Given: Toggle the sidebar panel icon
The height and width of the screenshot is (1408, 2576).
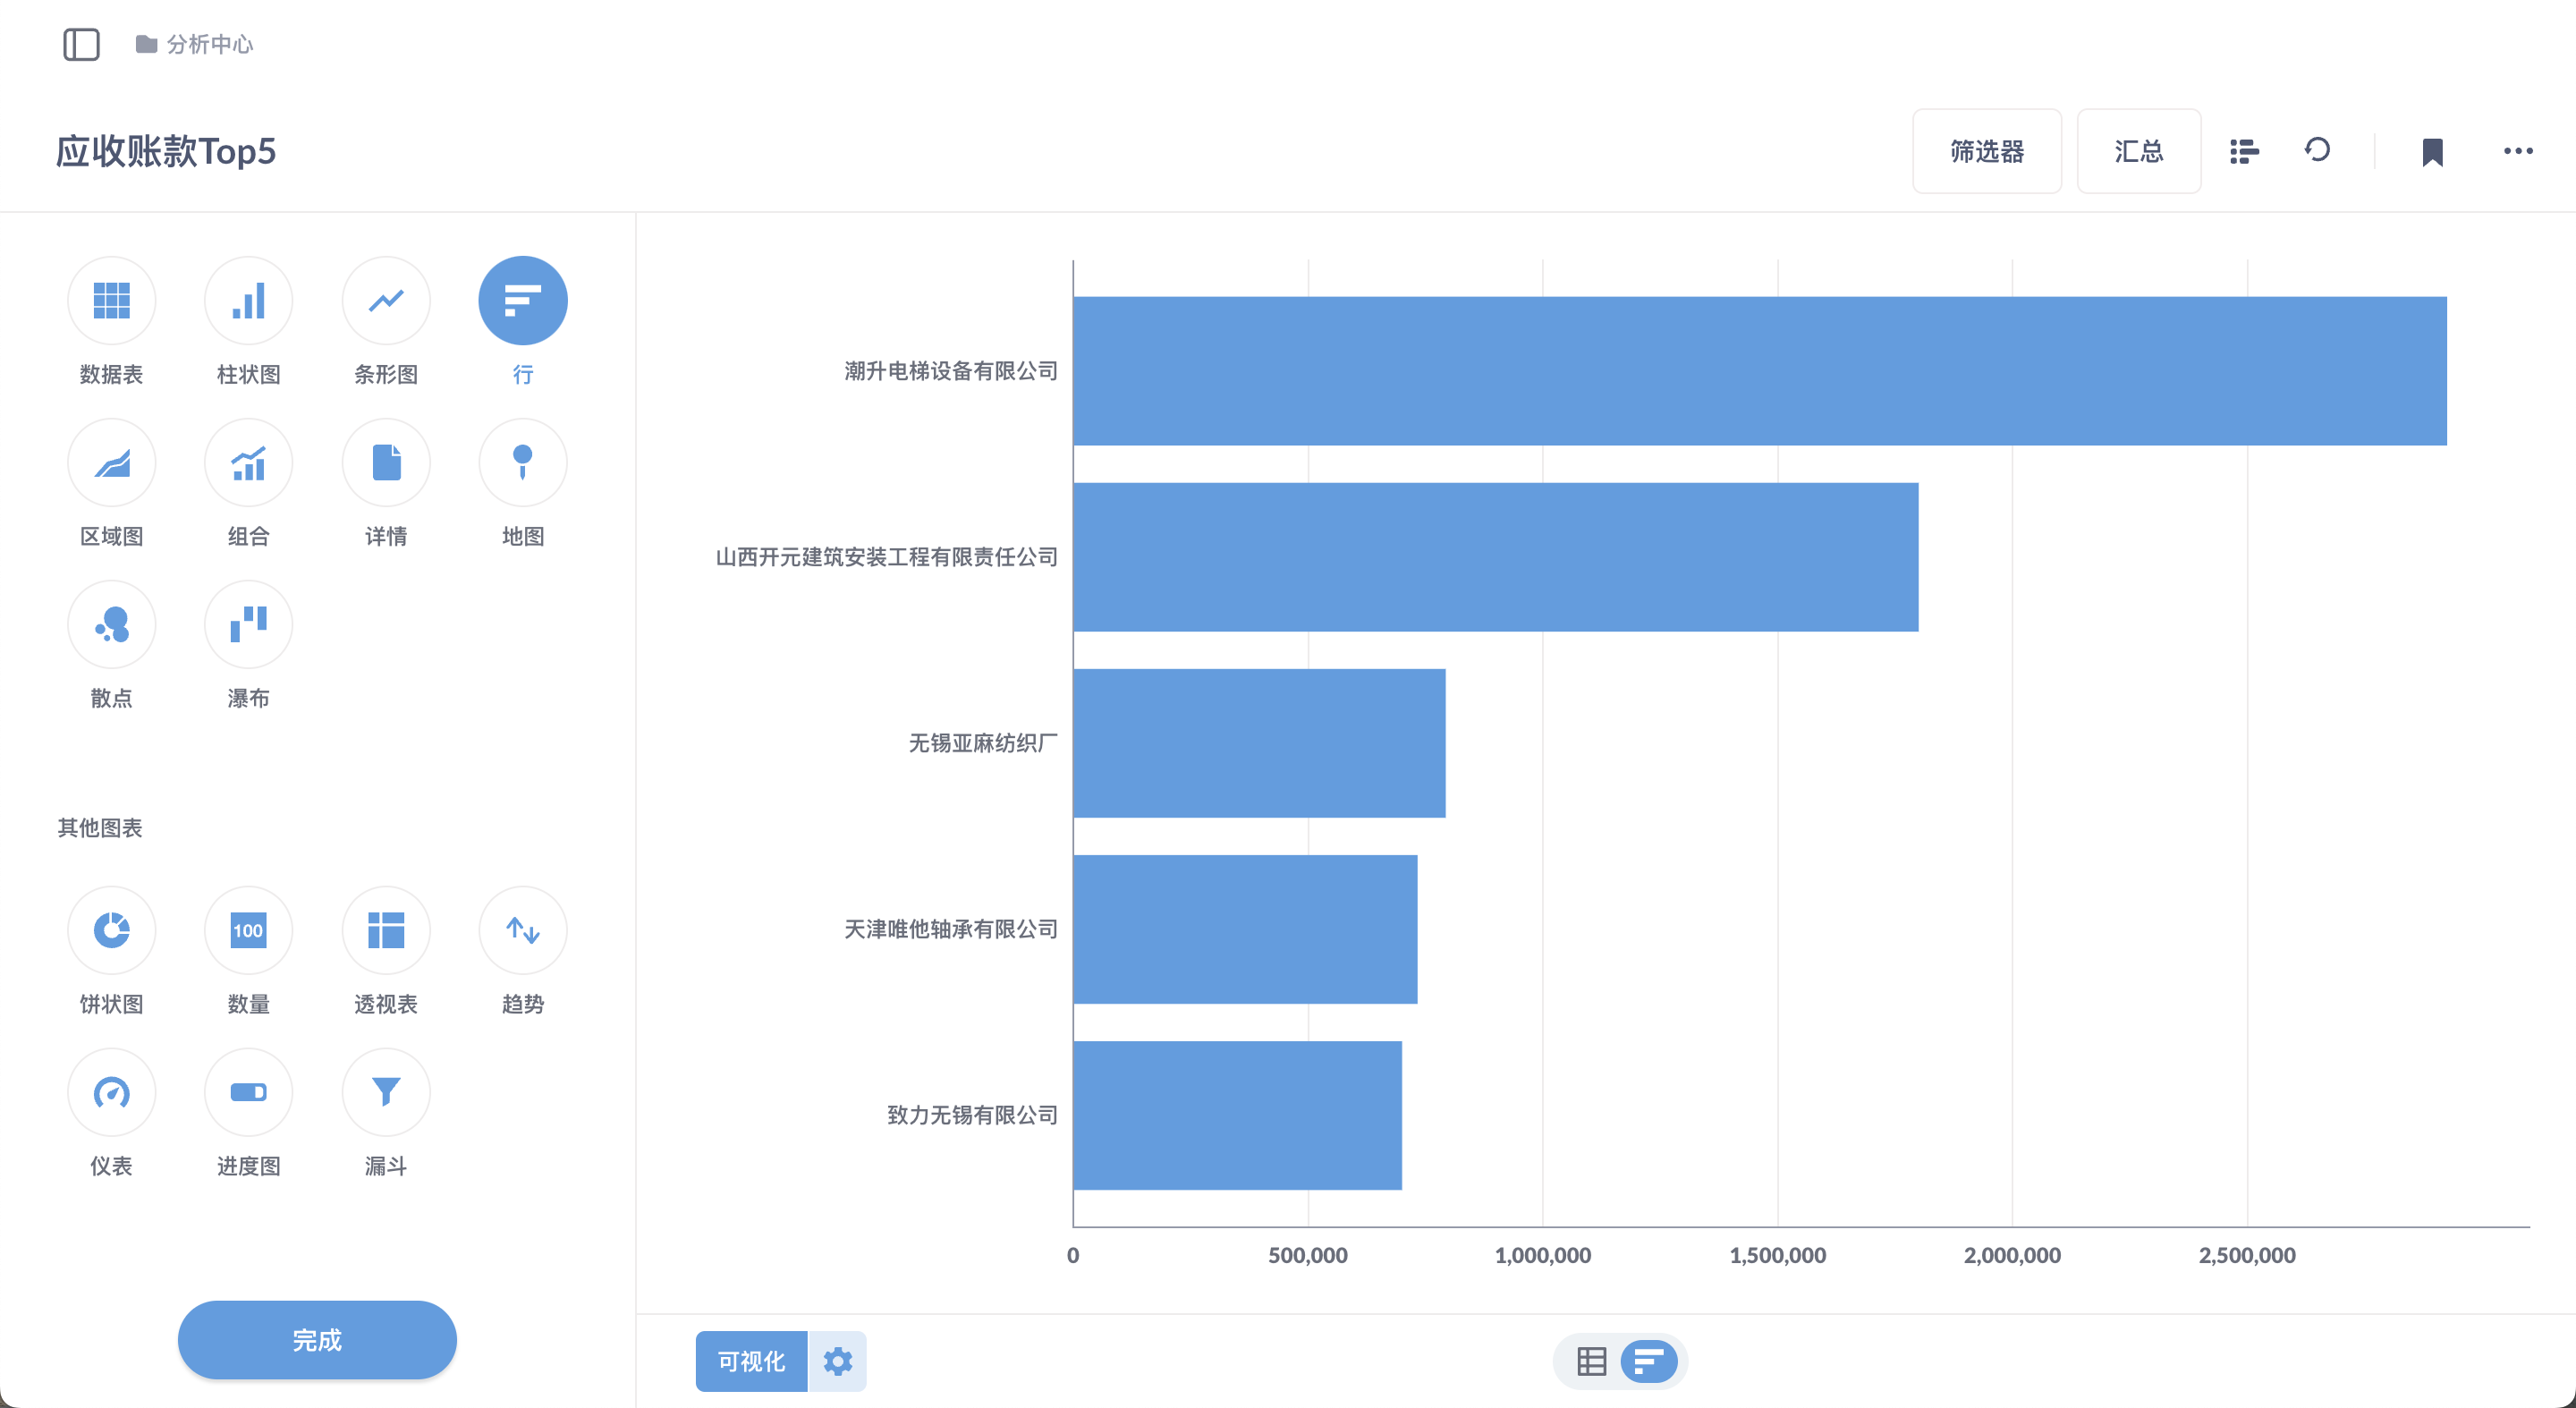Looking at the screenshot, I should click(x=81, y=44).
